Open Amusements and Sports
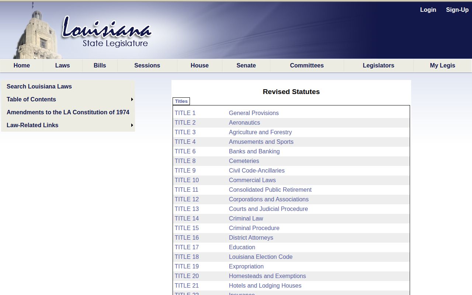The width and height of the screenshot is (472, 295). click(261, 142)
